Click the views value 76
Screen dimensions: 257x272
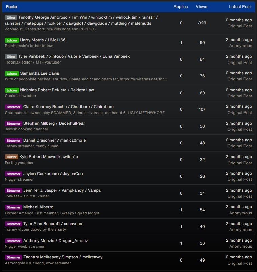click(x=202, y=76)
